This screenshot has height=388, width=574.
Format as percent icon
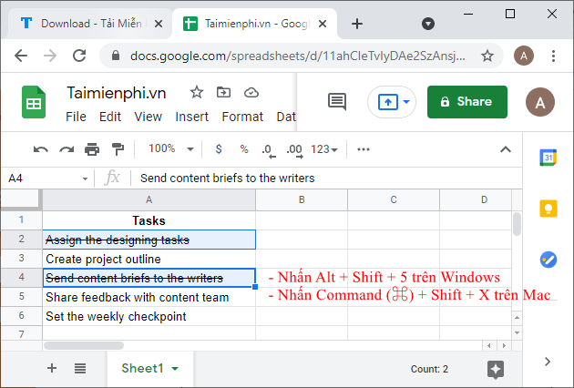(244, 149)
